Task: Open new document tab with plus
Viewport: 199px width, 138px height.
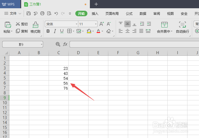Action: tap(96, 4)
